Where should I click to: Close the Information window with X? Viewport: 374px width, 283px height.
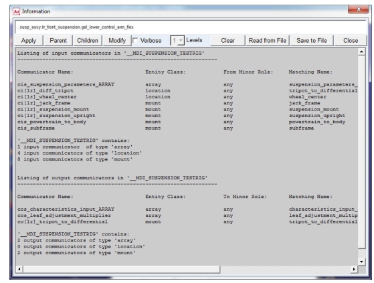pyautogui.click(x=358, y=9)
